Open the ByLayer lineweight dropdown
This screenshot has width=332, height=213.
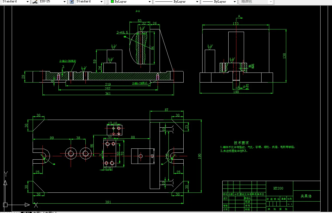click(x=235, y=2)
